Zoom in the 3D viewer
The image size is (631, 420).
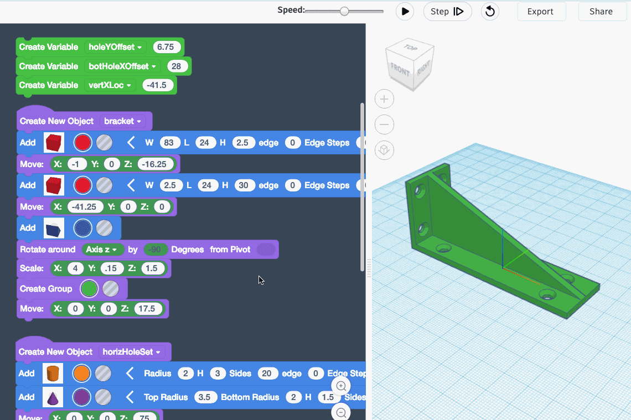(384, 99)
